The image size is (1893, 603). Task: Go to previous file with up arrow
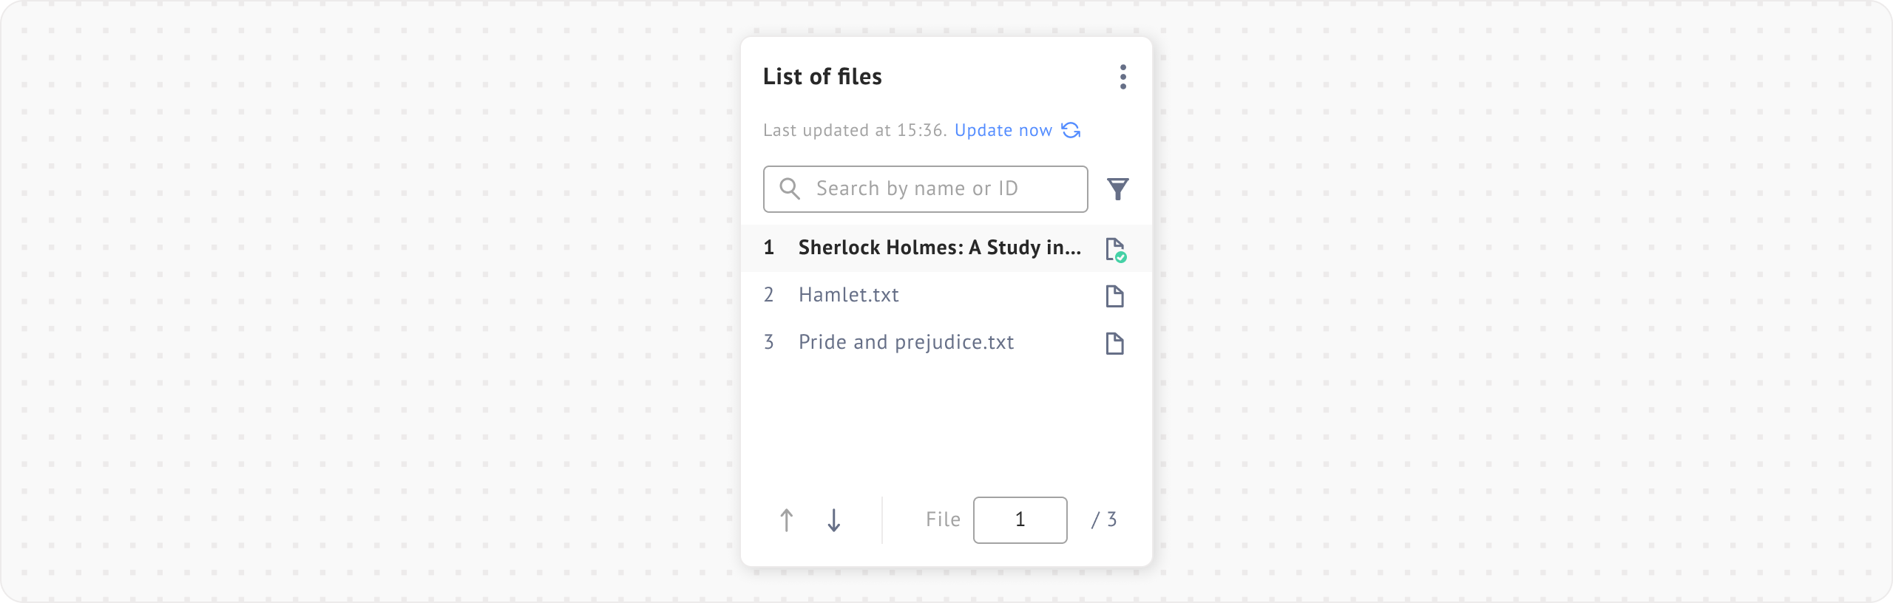click(x=787, y=520)
